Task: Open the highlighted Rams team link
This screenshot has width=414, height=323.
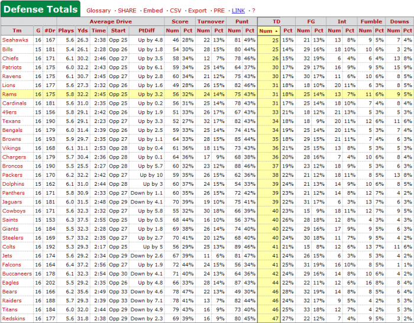Action: (x=9, y=94)
